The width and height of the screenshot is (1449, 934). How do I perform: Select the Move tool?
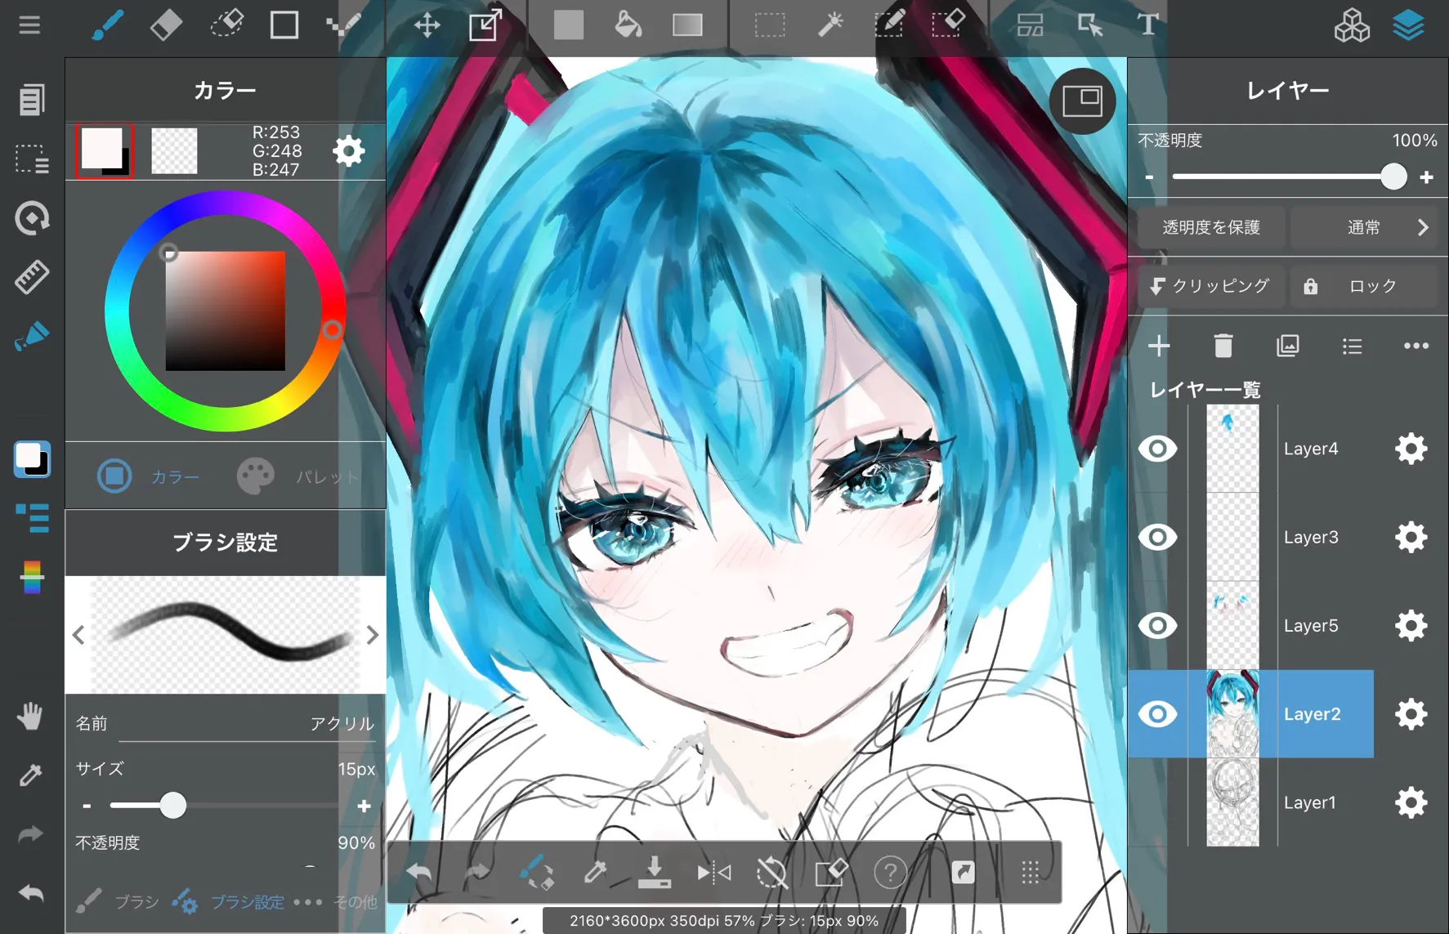(x=427, y=25)
